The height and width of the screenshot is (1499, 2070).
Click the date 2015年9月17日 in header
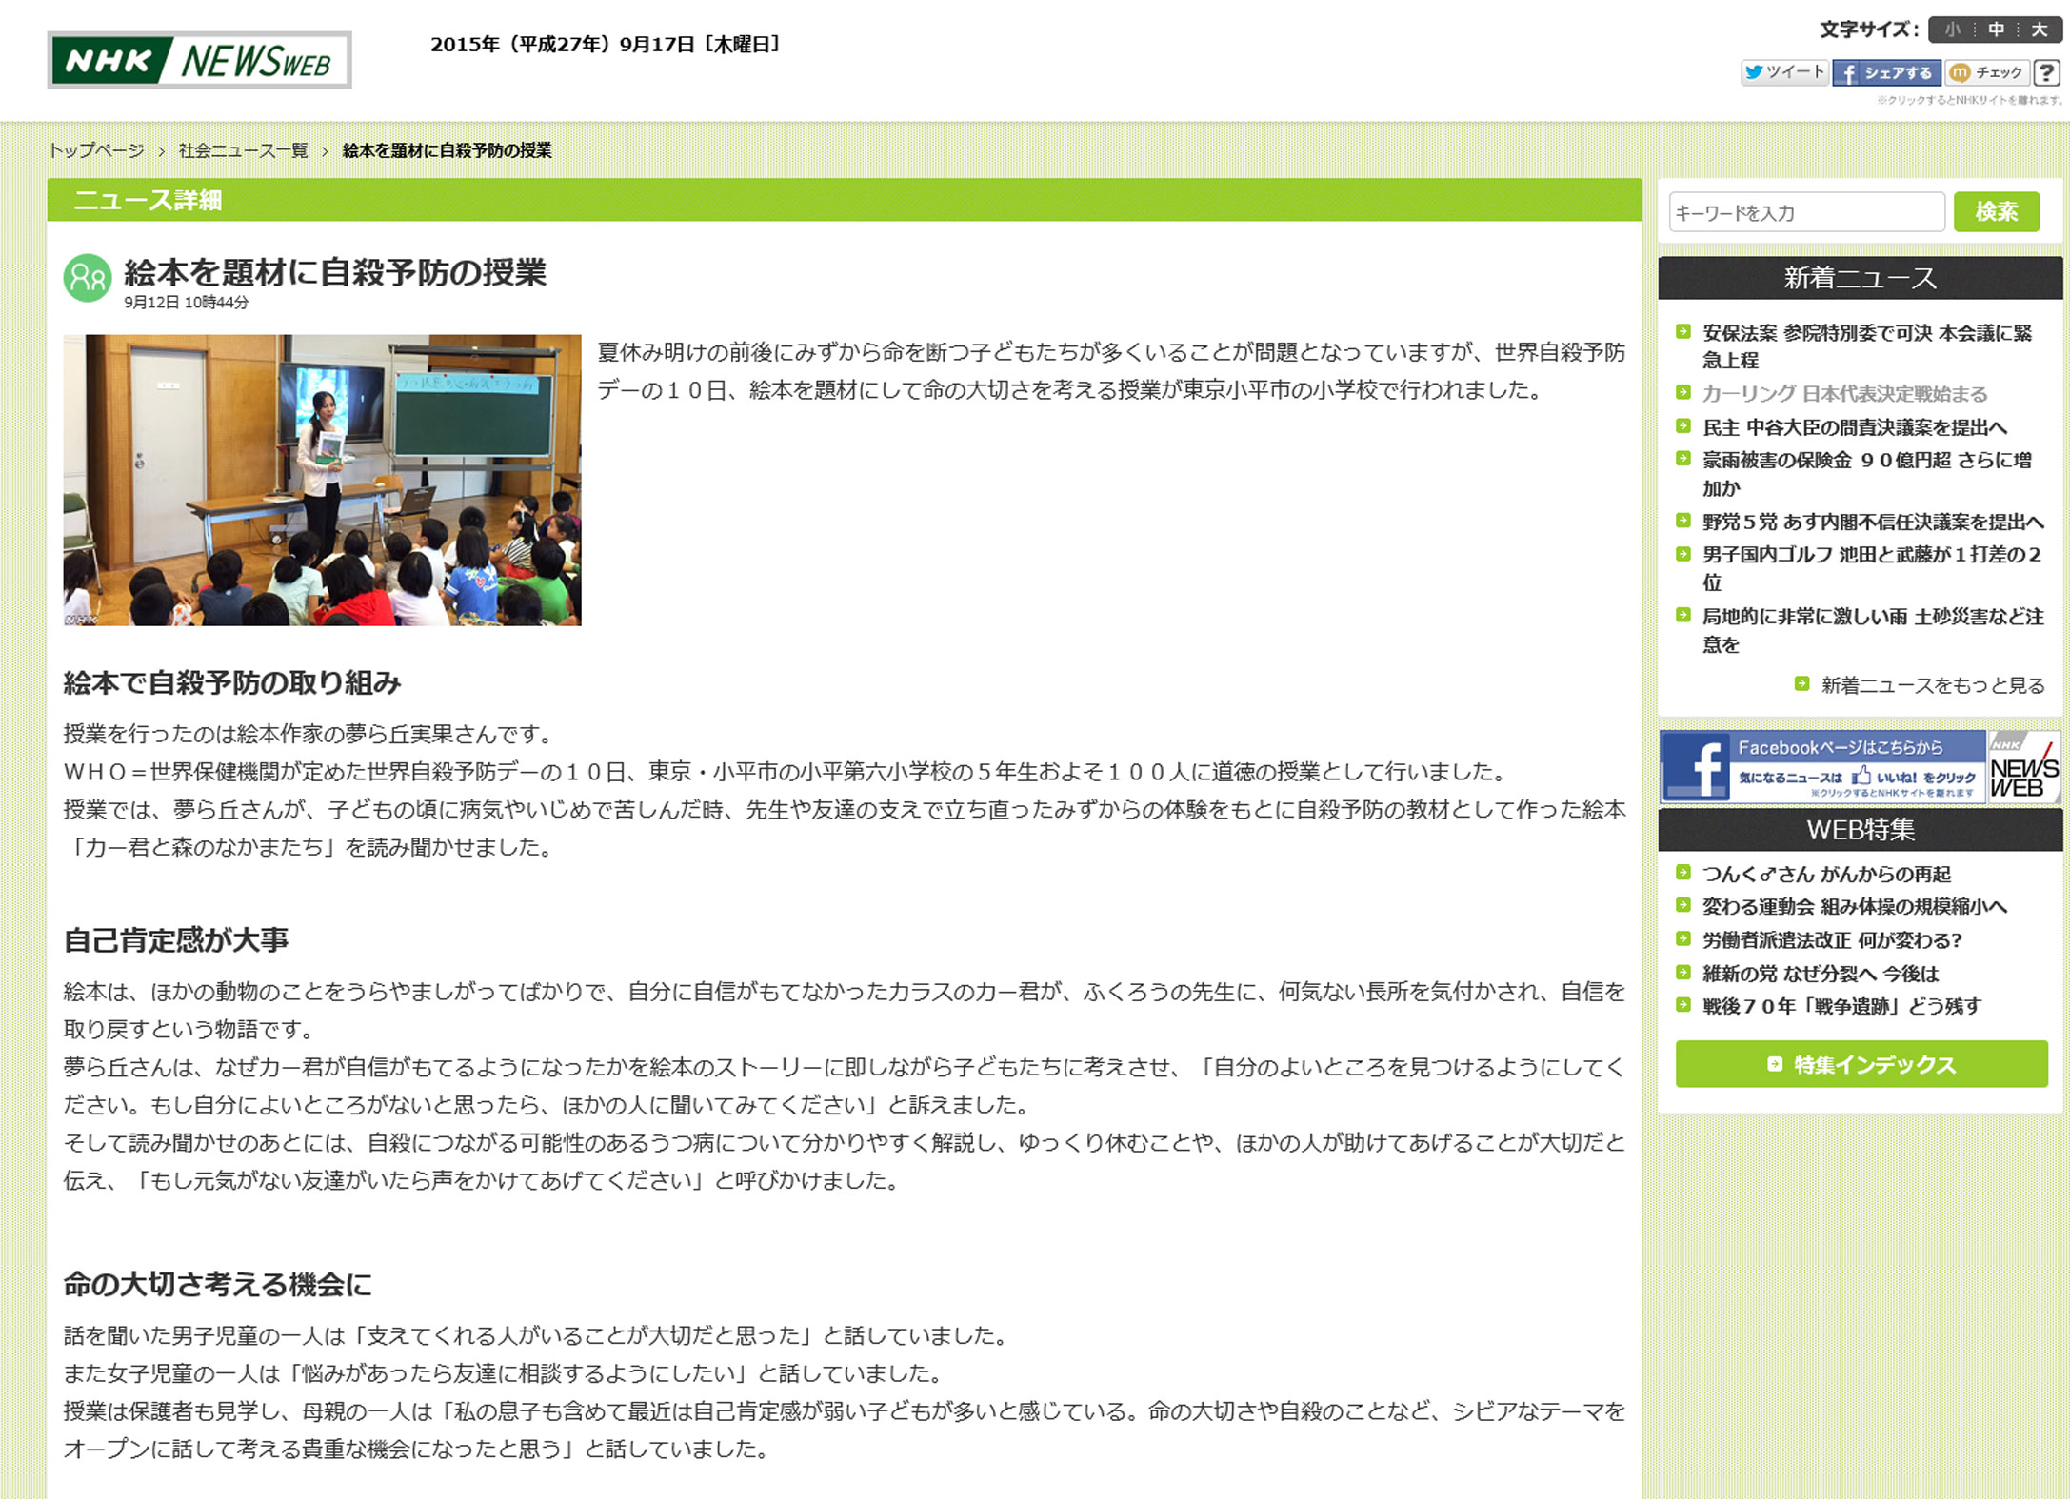tap(606, 45)
